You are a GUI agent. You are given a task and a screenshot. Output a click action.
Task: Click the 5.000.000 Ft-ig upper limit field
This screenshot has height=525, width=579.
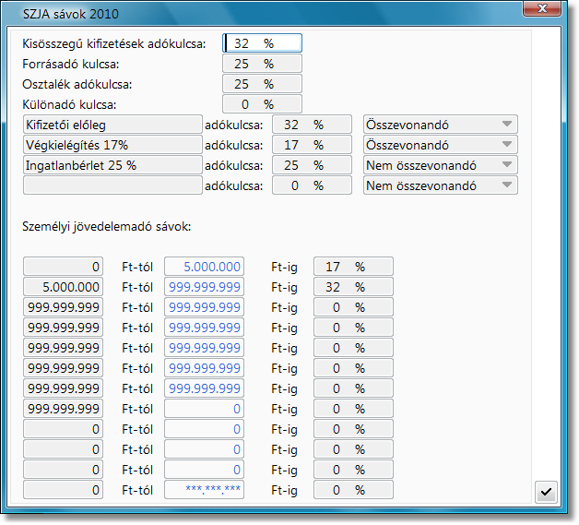[x=204, y=267]
